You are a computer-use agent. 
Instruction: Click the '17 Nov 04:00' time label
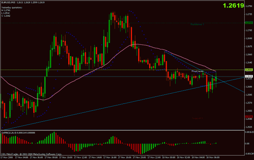point(22,157)
